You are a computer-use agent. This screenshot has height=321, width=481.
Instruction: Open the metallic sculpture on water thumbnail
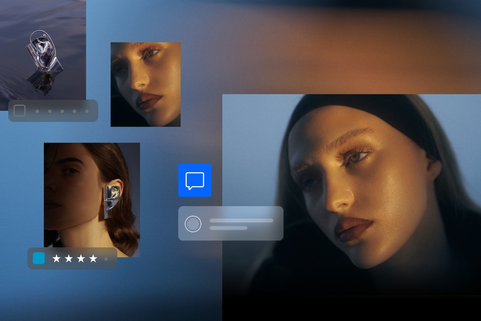(x=43, y=55)
